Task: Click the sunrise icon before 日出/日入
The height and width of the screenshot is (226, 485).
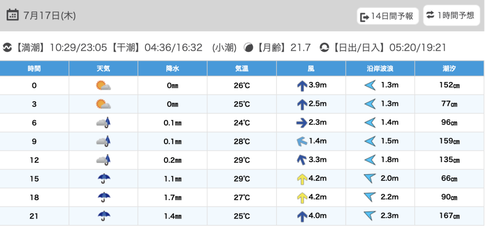Action: [324, 47]
